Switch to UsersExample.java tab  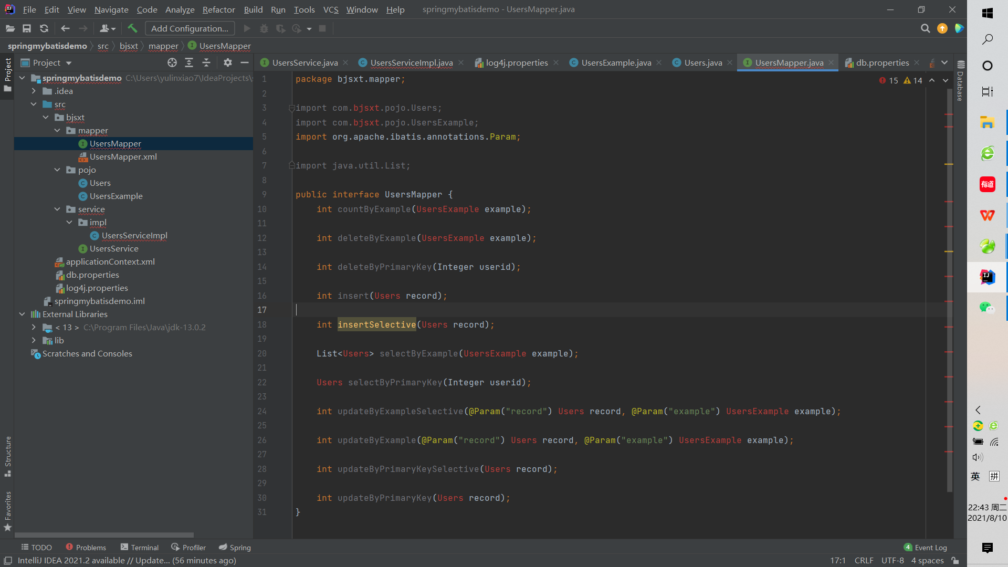pos(616,62)
